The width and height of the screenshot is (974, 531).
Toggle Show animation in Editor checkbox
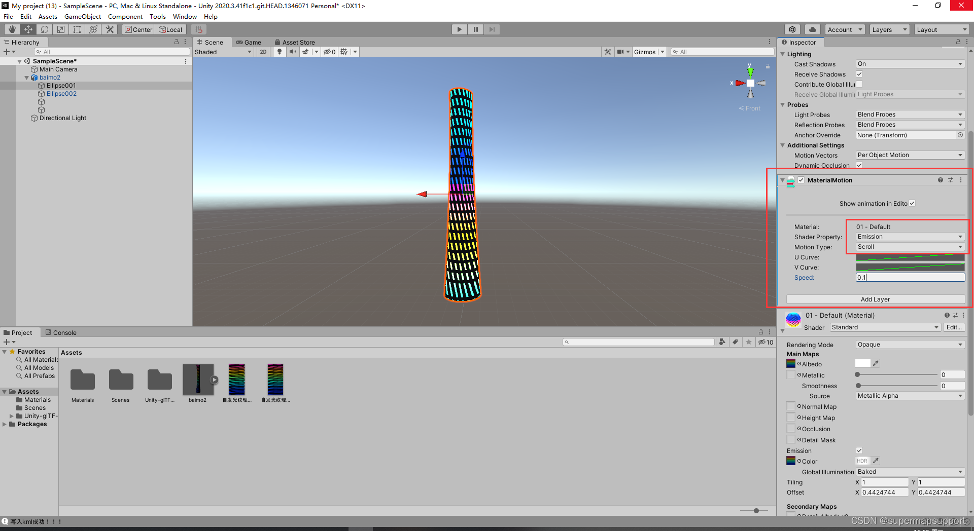point(912,203)
